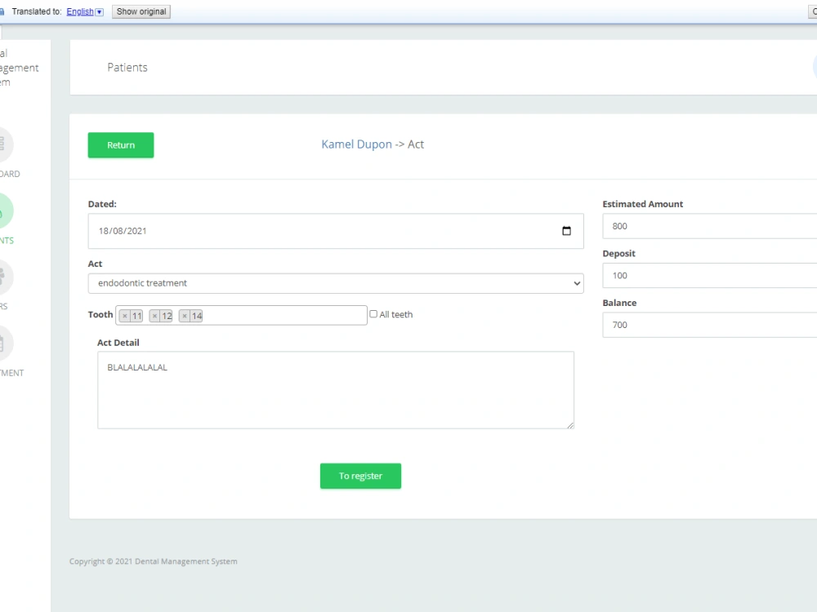
Task: Edit the Estimated Amount field
Action: coord(710,226)
